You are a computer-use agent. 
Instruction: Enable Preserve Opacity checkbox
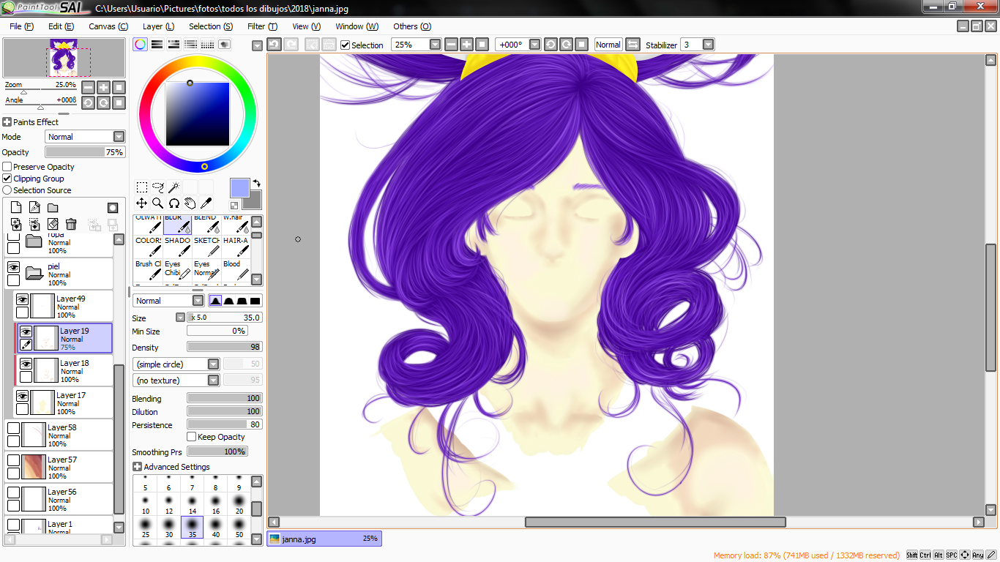pyautogui.click(x=7, y=167)
